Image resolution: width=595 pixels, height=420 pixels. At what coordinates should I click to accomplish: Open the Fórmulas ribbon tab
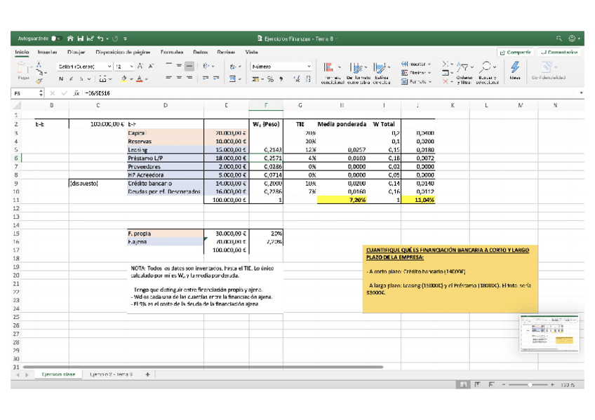click(x=171, y=52)
